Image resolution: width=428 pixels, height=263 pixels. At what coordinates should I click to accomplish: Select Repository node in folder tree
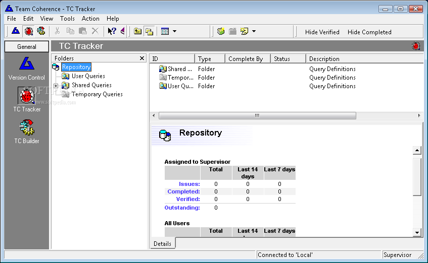76,67
